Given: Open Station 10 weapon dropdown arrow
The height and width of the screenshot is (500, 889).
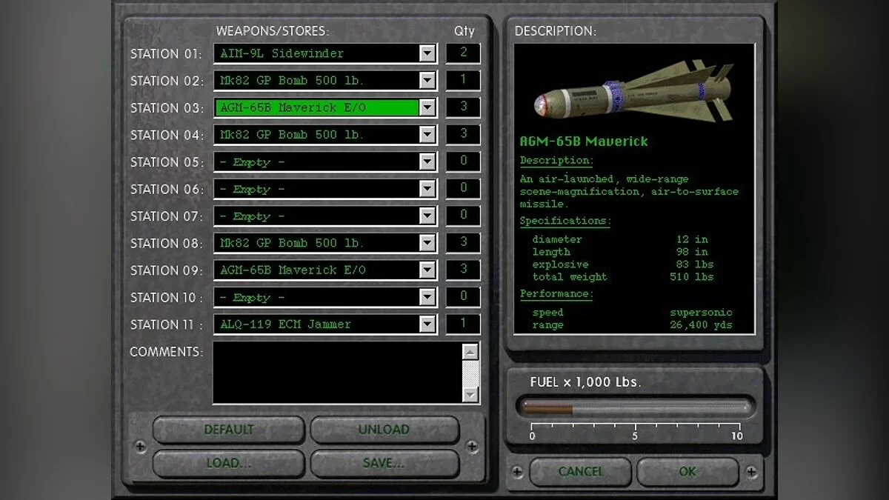Looking at the screenshot, I should (x=427, y=297).
